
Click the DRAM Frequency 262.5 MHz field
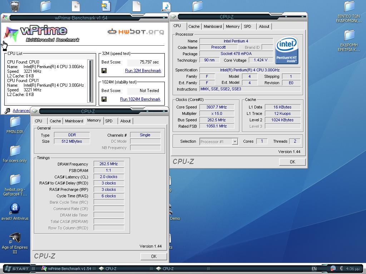(x=109, y=164)
